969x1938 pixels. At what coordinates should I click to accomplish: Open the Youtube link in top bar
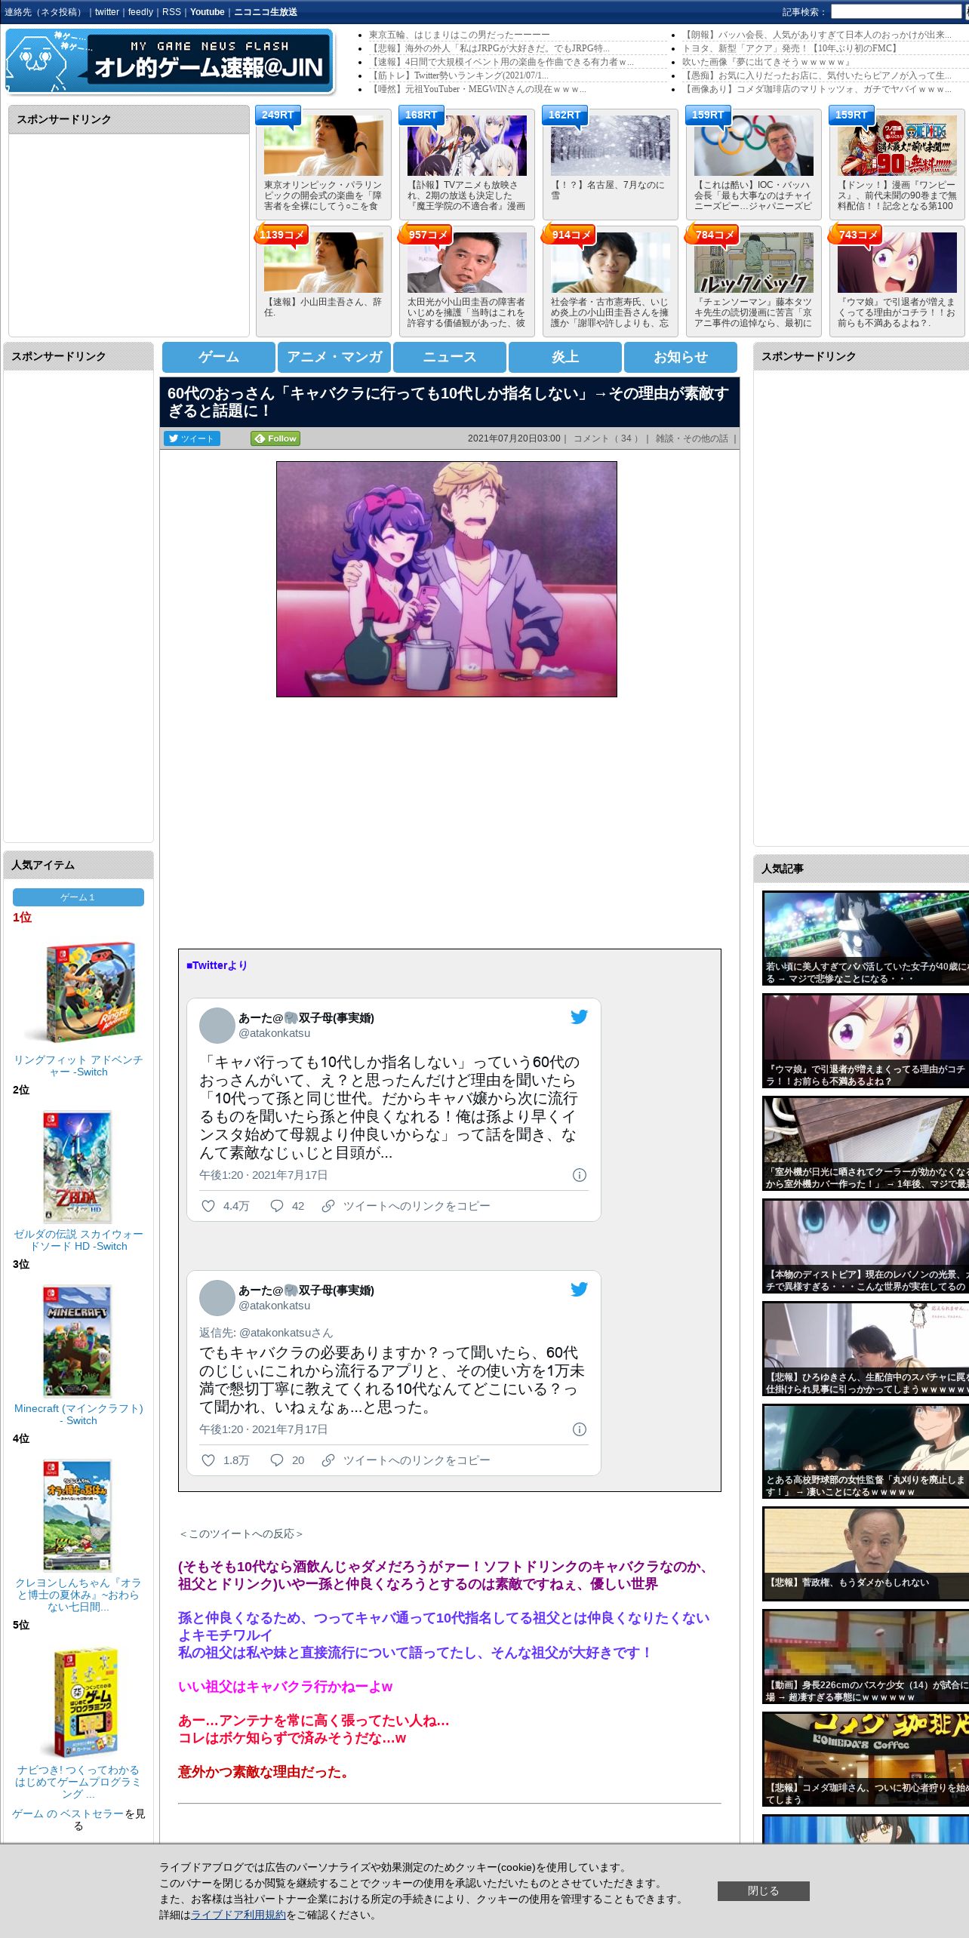(x=208, y=12)
